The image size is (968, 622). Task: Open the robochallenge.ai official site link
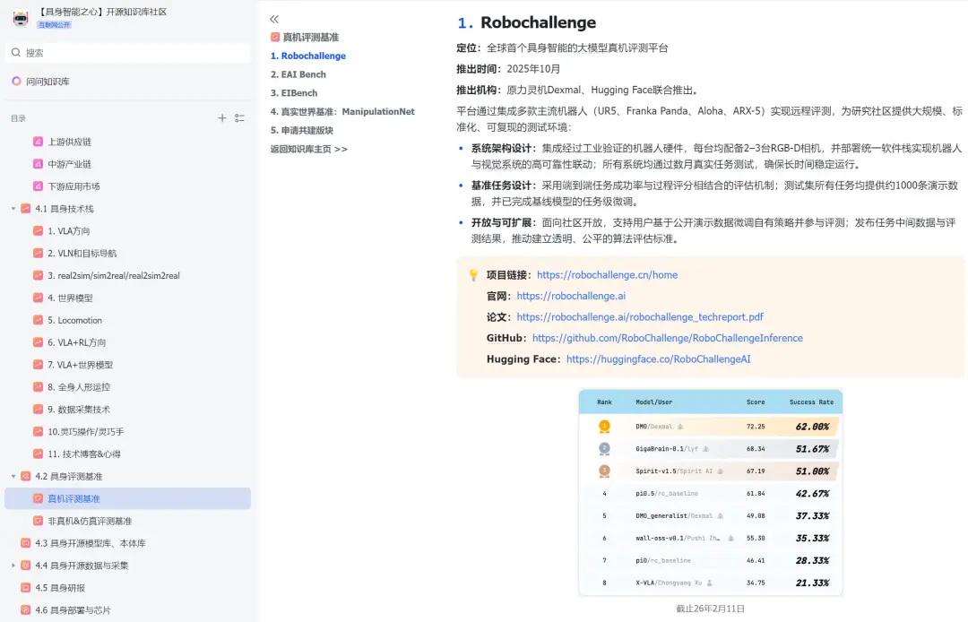click(x=571, y=296)
